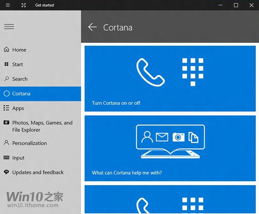Image resolution: width=259 pixels, height=214 pixels.
Task: Select the Cortana sidebar item
Action: 41,94
